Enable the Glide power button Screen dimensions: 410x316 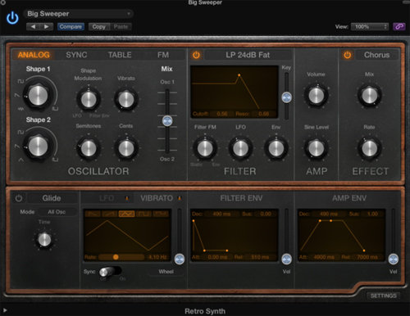(19, 198)
